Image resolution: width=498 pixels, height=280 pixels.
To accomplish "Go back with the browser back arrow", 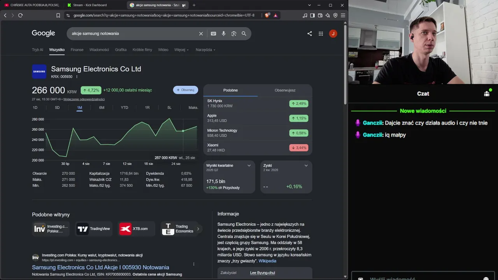I will [x=5, y=15].
